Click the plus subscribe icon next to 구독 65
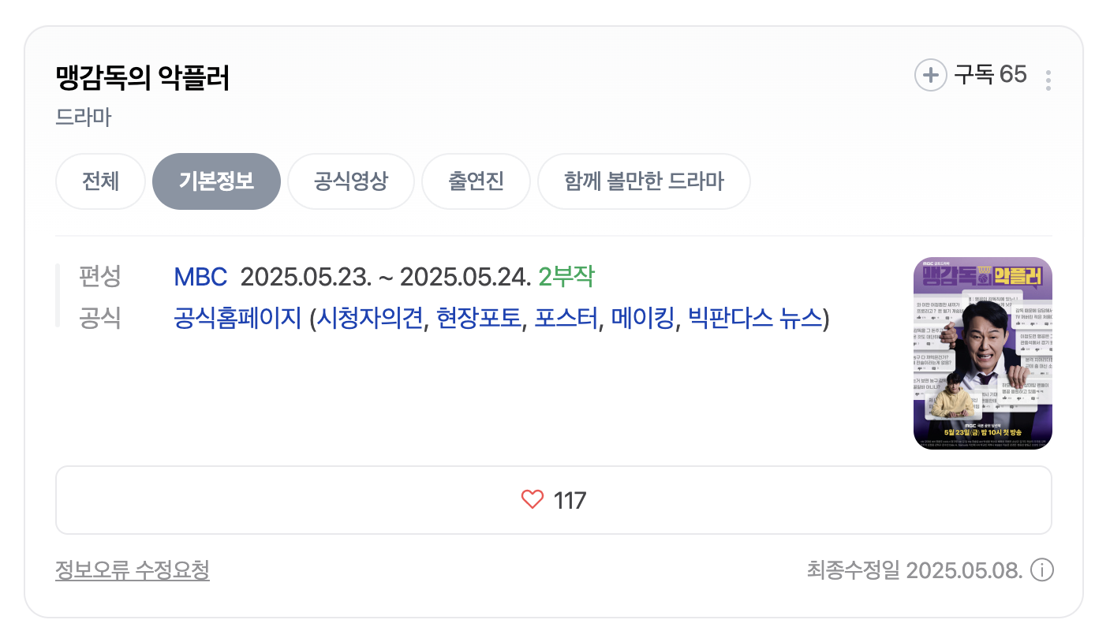 point(931,75)
